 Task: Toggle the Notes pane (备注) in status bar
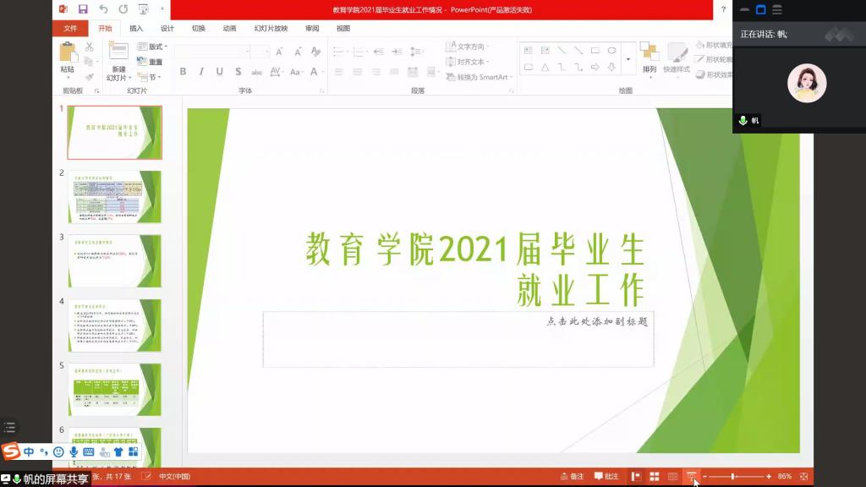click(572, 477)
